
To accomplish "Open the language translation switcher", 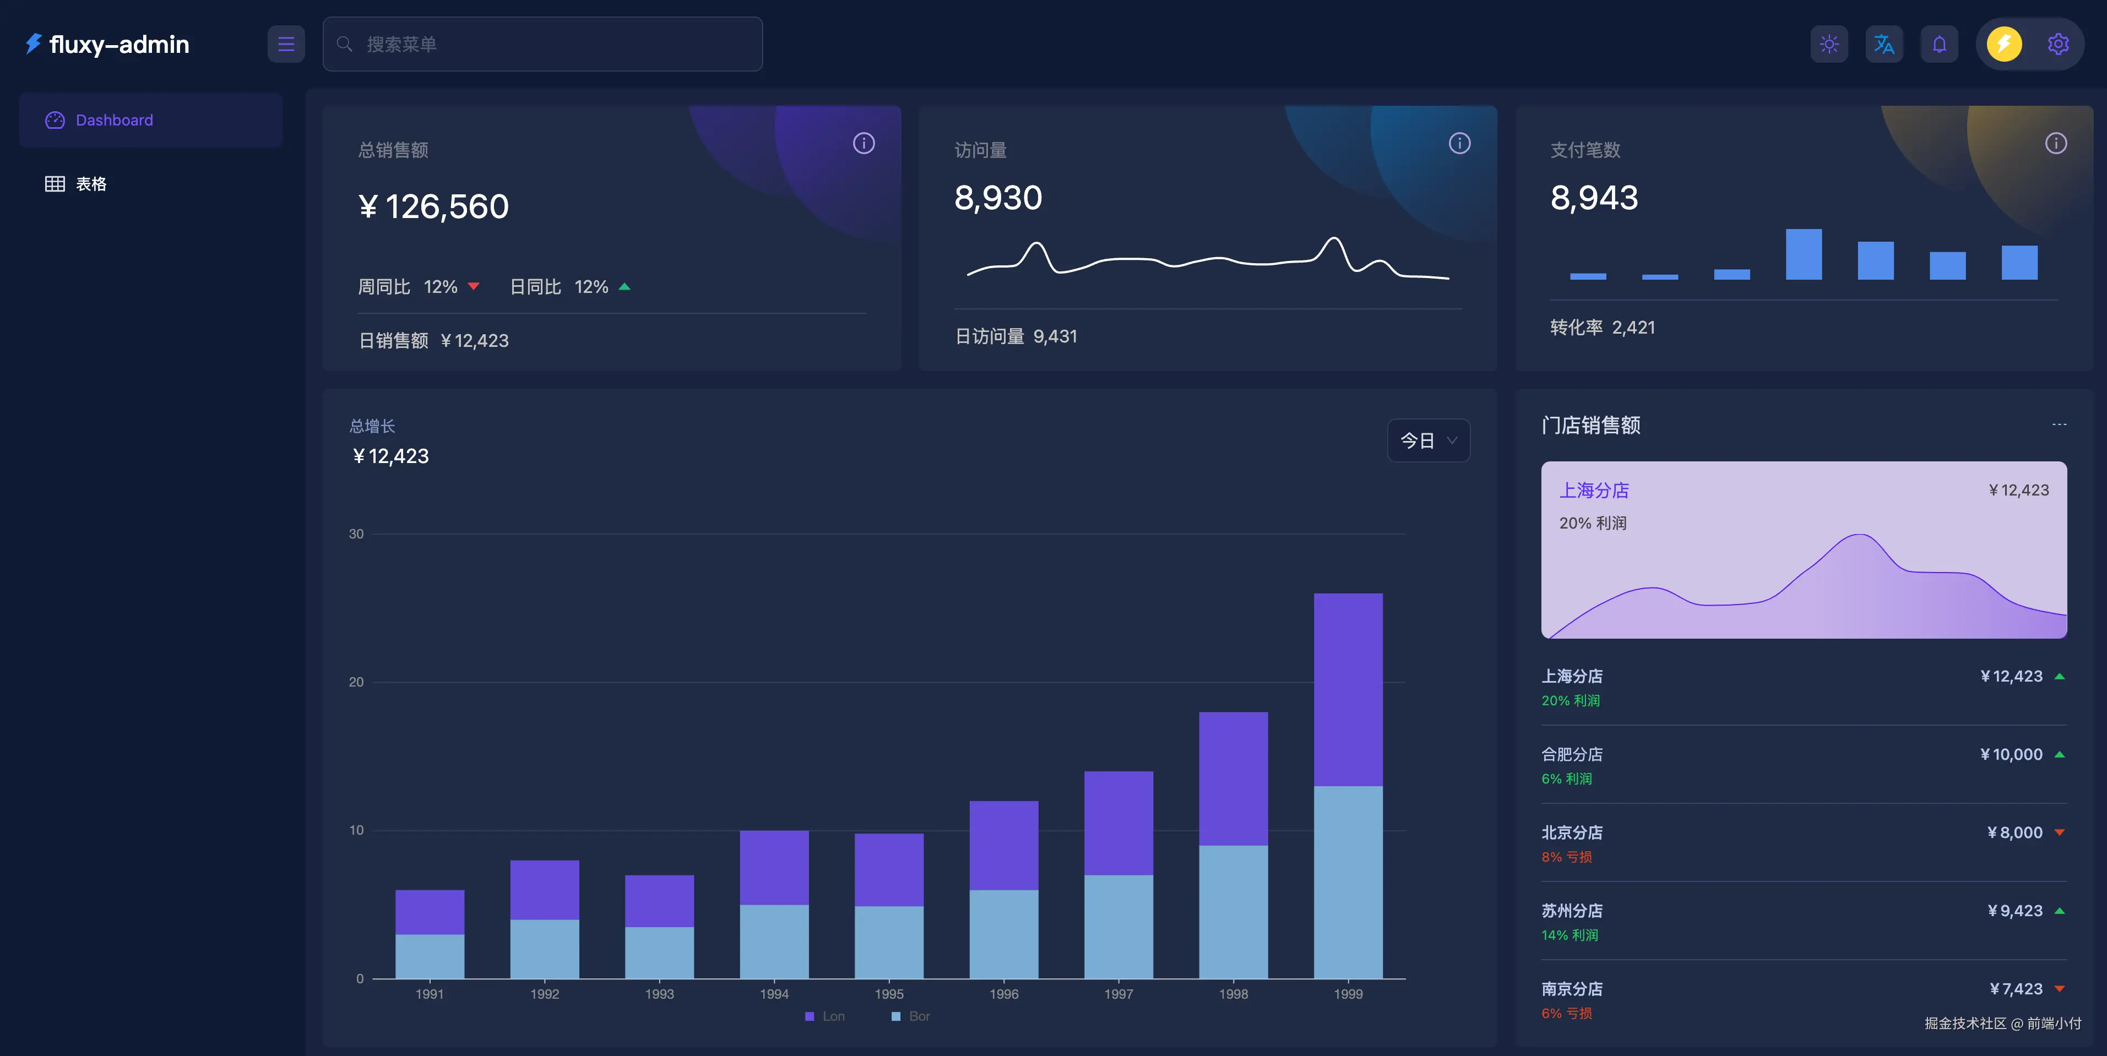I will (1884, 44).
